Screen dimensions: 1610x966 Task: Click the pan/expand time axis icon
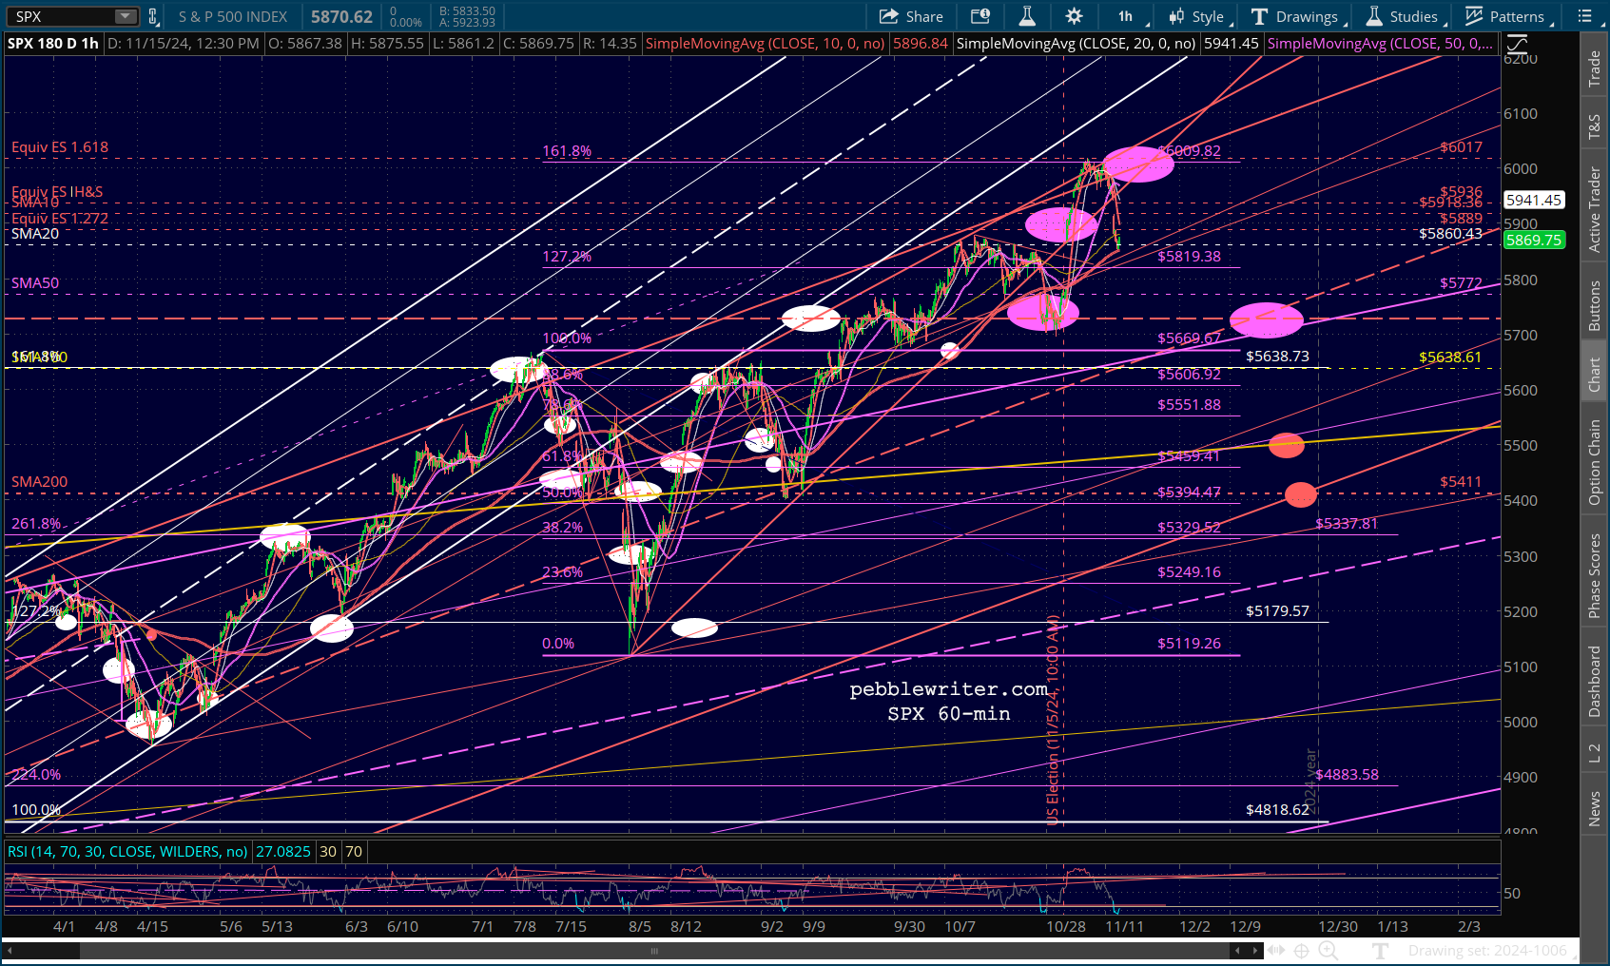coord(1275,951)
